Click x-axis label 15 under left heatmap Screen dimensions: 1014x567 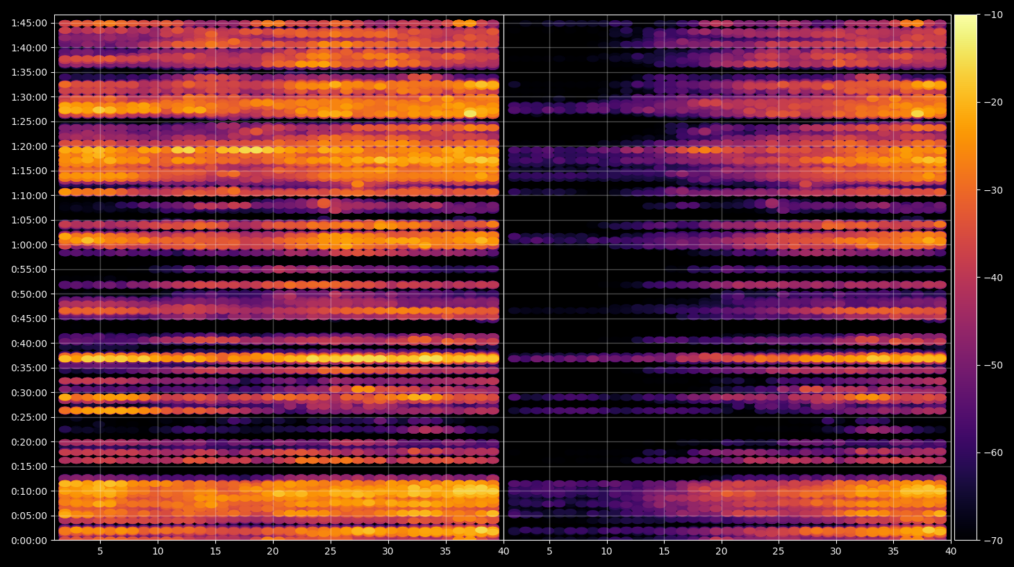(x=215, y=552)
